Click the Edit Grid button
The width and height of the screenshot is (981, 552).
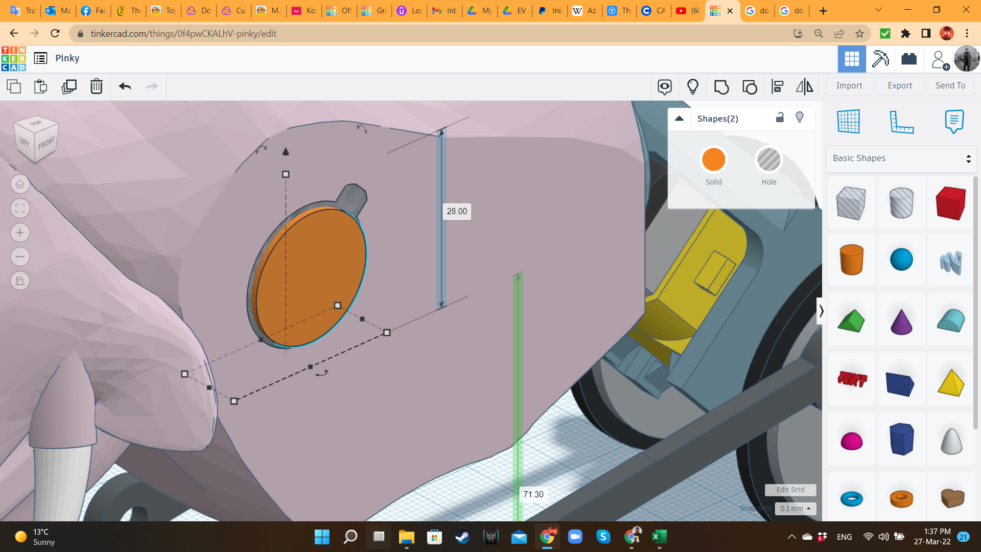click(x=790, y=490)
